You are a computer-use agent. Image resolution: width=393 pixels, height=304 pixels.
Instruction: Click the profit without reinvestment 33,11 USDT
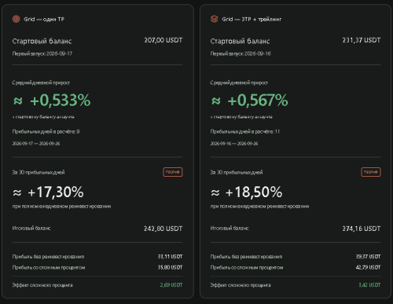click(x=170, y=257)
